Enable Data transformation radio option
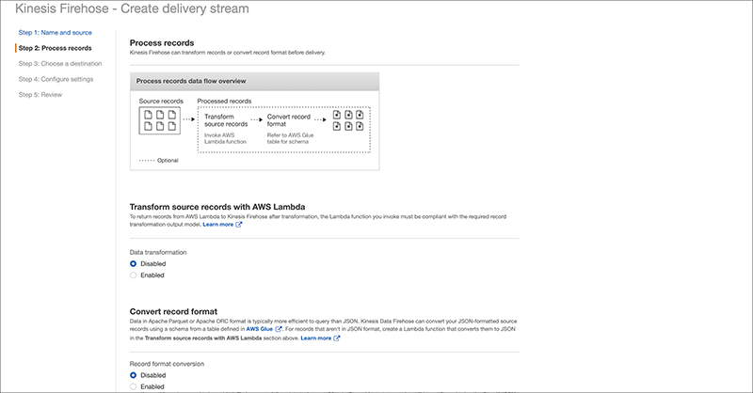The height and width of the screenshot is (393, 753). (x=134, y=275)
